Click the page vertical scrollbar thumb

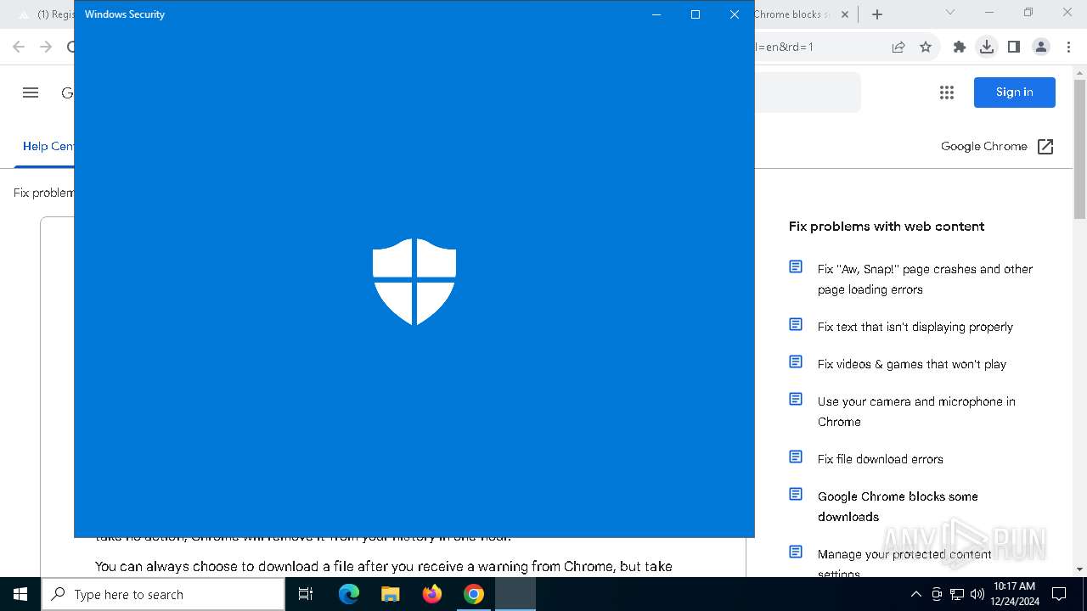click(x=1079, y=149)
